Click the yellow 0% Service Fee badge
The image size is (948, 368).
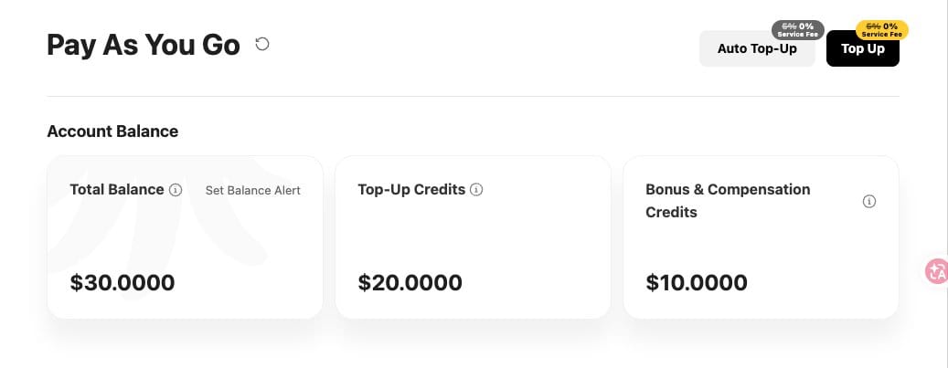[x=882, y=29]
